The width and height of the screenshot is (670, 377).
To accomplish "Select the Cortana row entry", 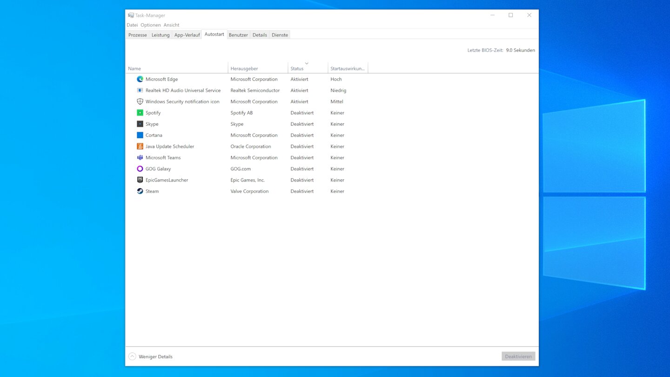I will click(x=154, y=135).
